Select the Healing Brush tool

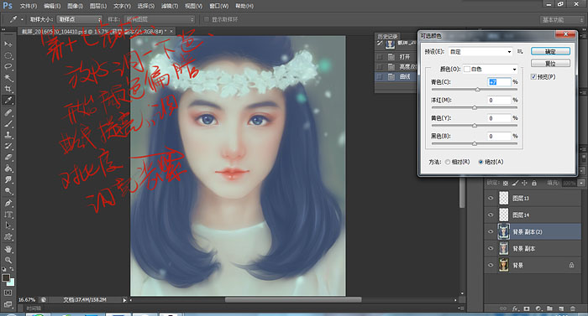point(8,112)
